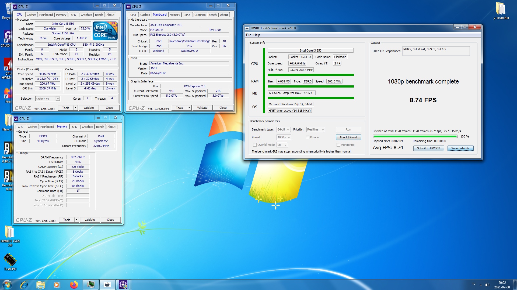Open the Overkill mode 2x dropdown
The height and width of the screenshot is (290, 517).
(x=282, y=145)
